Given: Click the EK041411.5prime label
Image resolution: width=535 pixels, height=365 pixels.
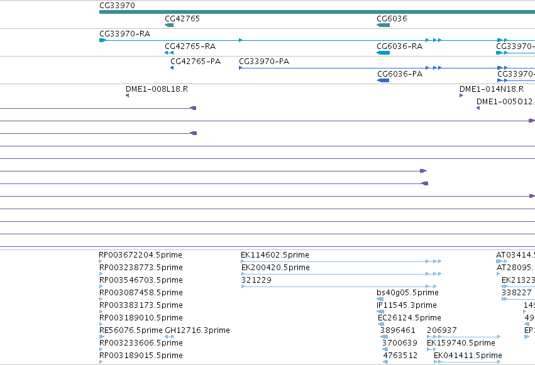Looking at the screenshot, I should tap(468, 356).
